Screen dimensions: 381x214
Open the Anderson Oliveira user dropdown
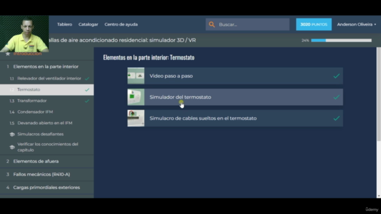356,24
